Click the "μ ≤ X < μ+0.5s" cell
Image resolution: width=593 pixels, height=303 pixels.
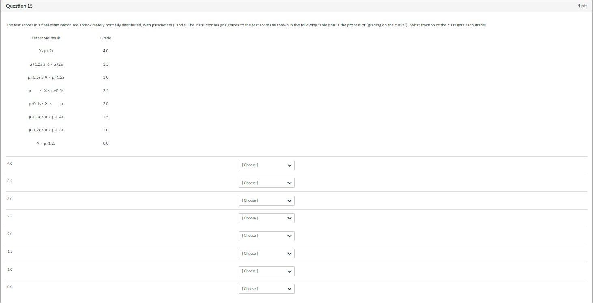[x=46, y=91]
